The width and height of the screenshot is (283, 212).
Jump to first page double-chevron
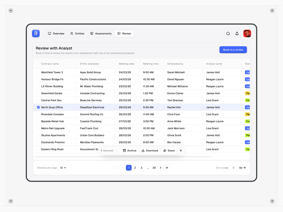click(116, 168)
